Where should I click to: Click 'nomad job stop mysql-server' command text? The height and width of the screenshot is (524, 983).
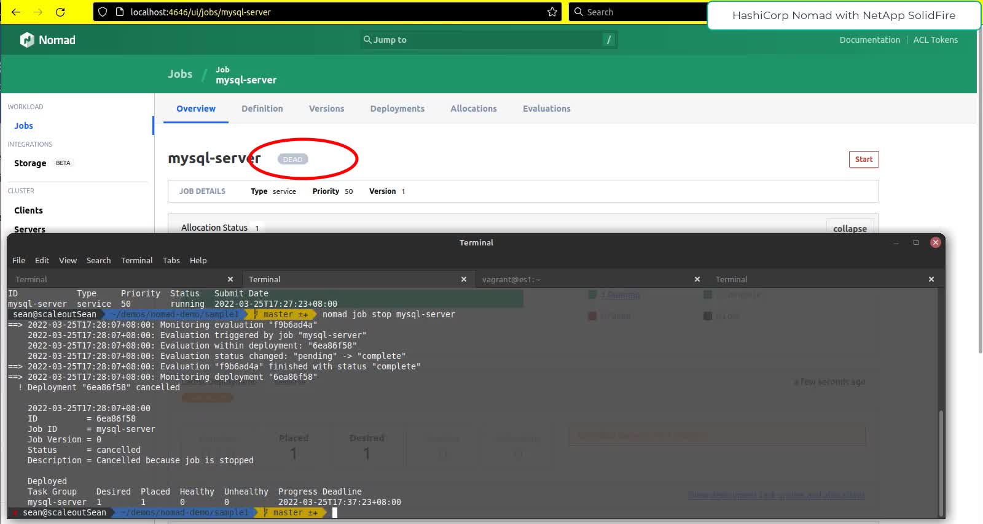389,314
